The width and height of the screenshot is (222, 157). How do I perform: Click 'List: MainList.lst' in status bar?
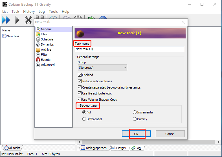[x=12, y=154]
